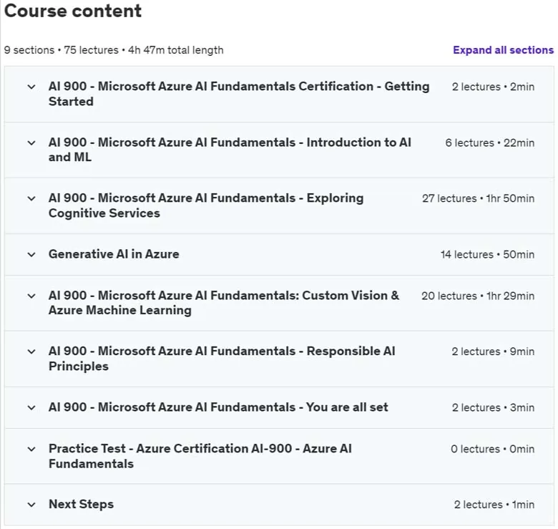Expand the You are all set chevron
Image resolution: width=558 pixels, height=529 pixels.
point(31,407)
